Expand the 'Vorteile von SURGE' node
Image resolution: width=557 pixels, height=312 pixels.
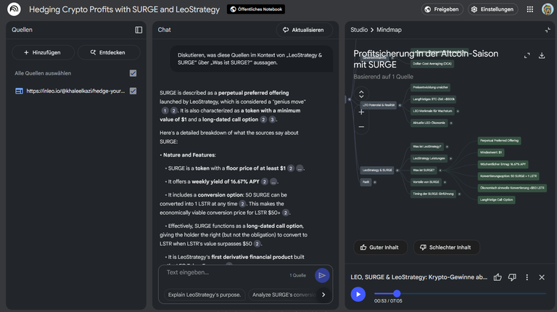[x=445, y=182]
